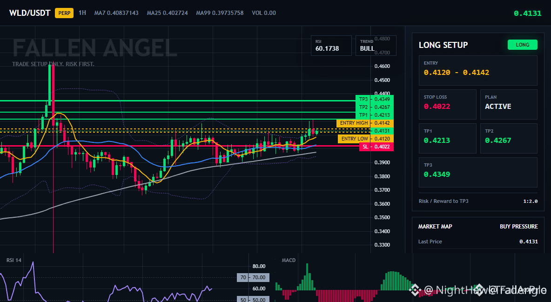Click the RSI 60.1738 info box
This screenshot has width=551, height=302.
point(331,46)
